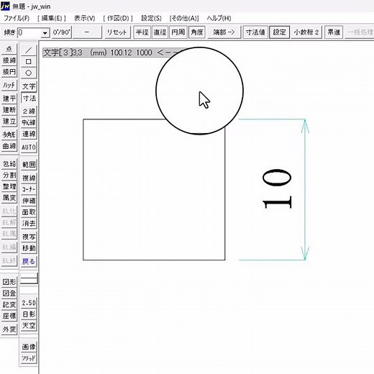Toggle the 0°/90° orientation button
Screen dimensions: 374x374
[62, 32]
